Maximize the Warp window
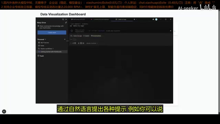 coord(166,19)
